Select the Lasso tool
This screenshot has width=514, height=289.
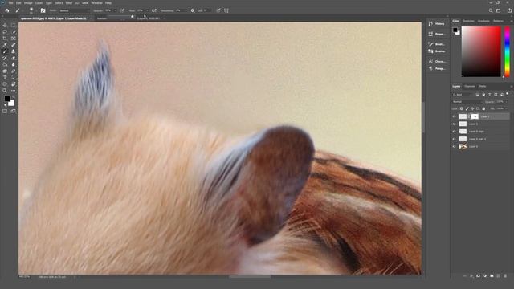coord(5,32)
